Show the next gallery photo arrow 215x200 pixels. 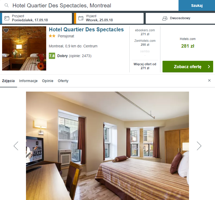pos(199,146)
